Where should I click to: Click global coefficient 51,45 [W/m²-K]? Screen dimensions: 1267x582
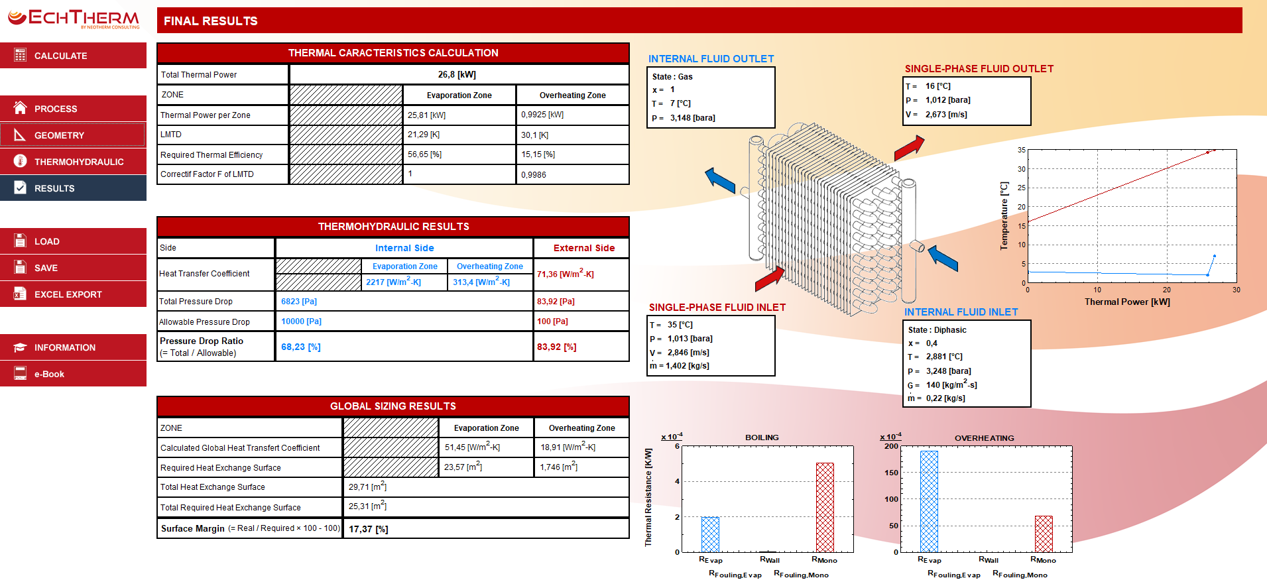tap(472, 447)
